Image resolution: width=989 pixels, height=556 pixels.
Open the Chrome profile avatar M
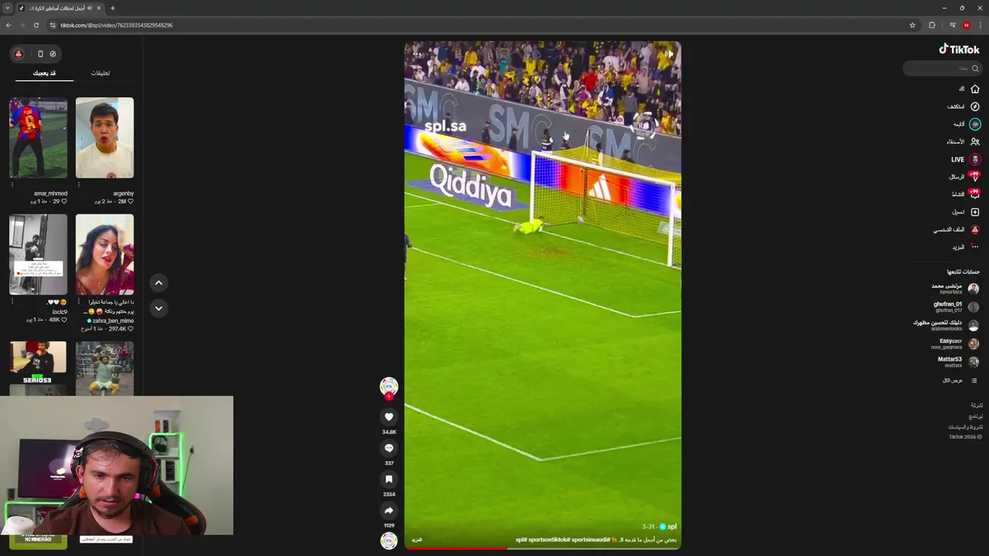coord(966,25)
